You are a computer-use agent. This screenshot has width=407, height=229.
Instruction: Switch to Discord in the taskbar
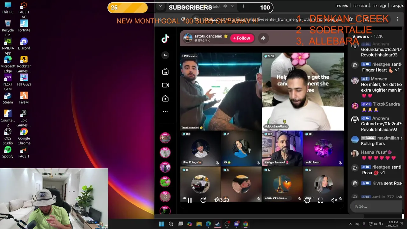click(236, 224)
